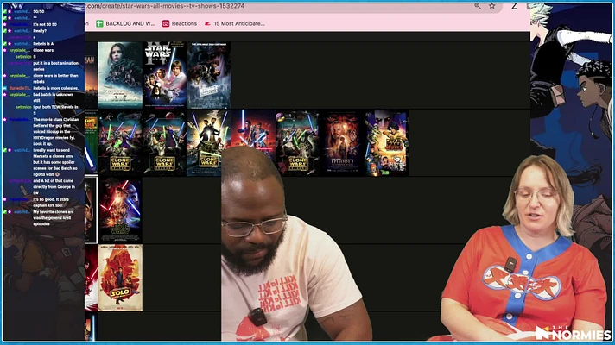Select the Star Wars Episode IV poster

[165, 75]
